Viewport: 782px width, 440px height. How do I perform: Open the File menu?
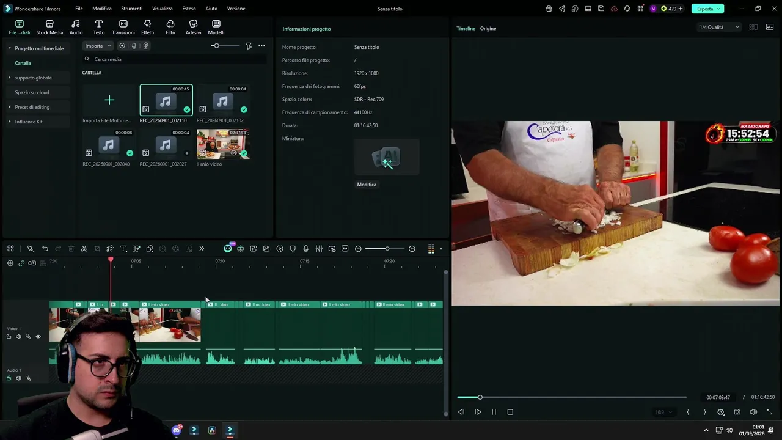coord(79,9)
